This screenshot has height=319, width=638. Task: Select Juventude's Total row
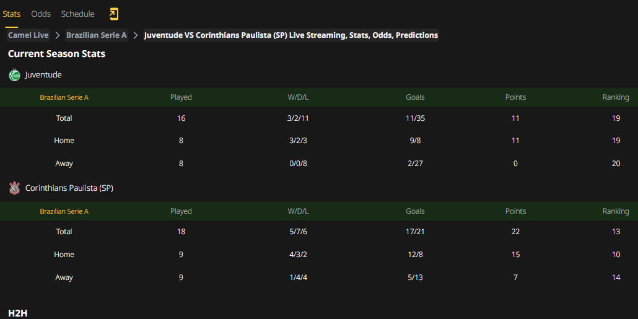point(319,118)
